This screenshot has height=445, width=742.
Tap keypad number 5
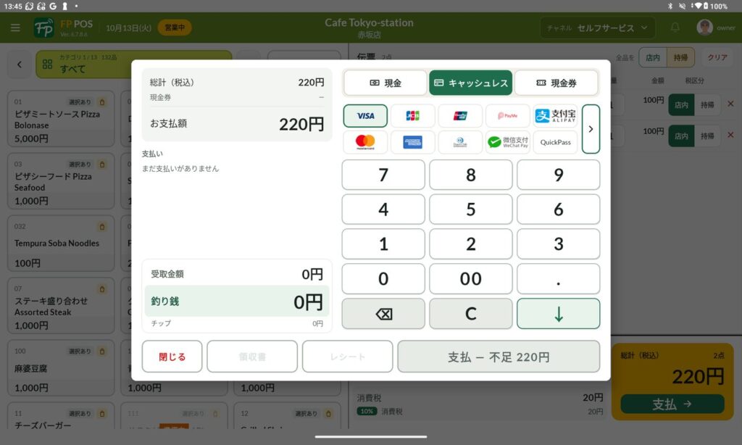click(471, 209)
